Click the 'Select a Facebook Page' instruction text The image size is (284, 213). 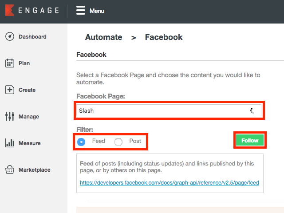[x=168, y=79]
